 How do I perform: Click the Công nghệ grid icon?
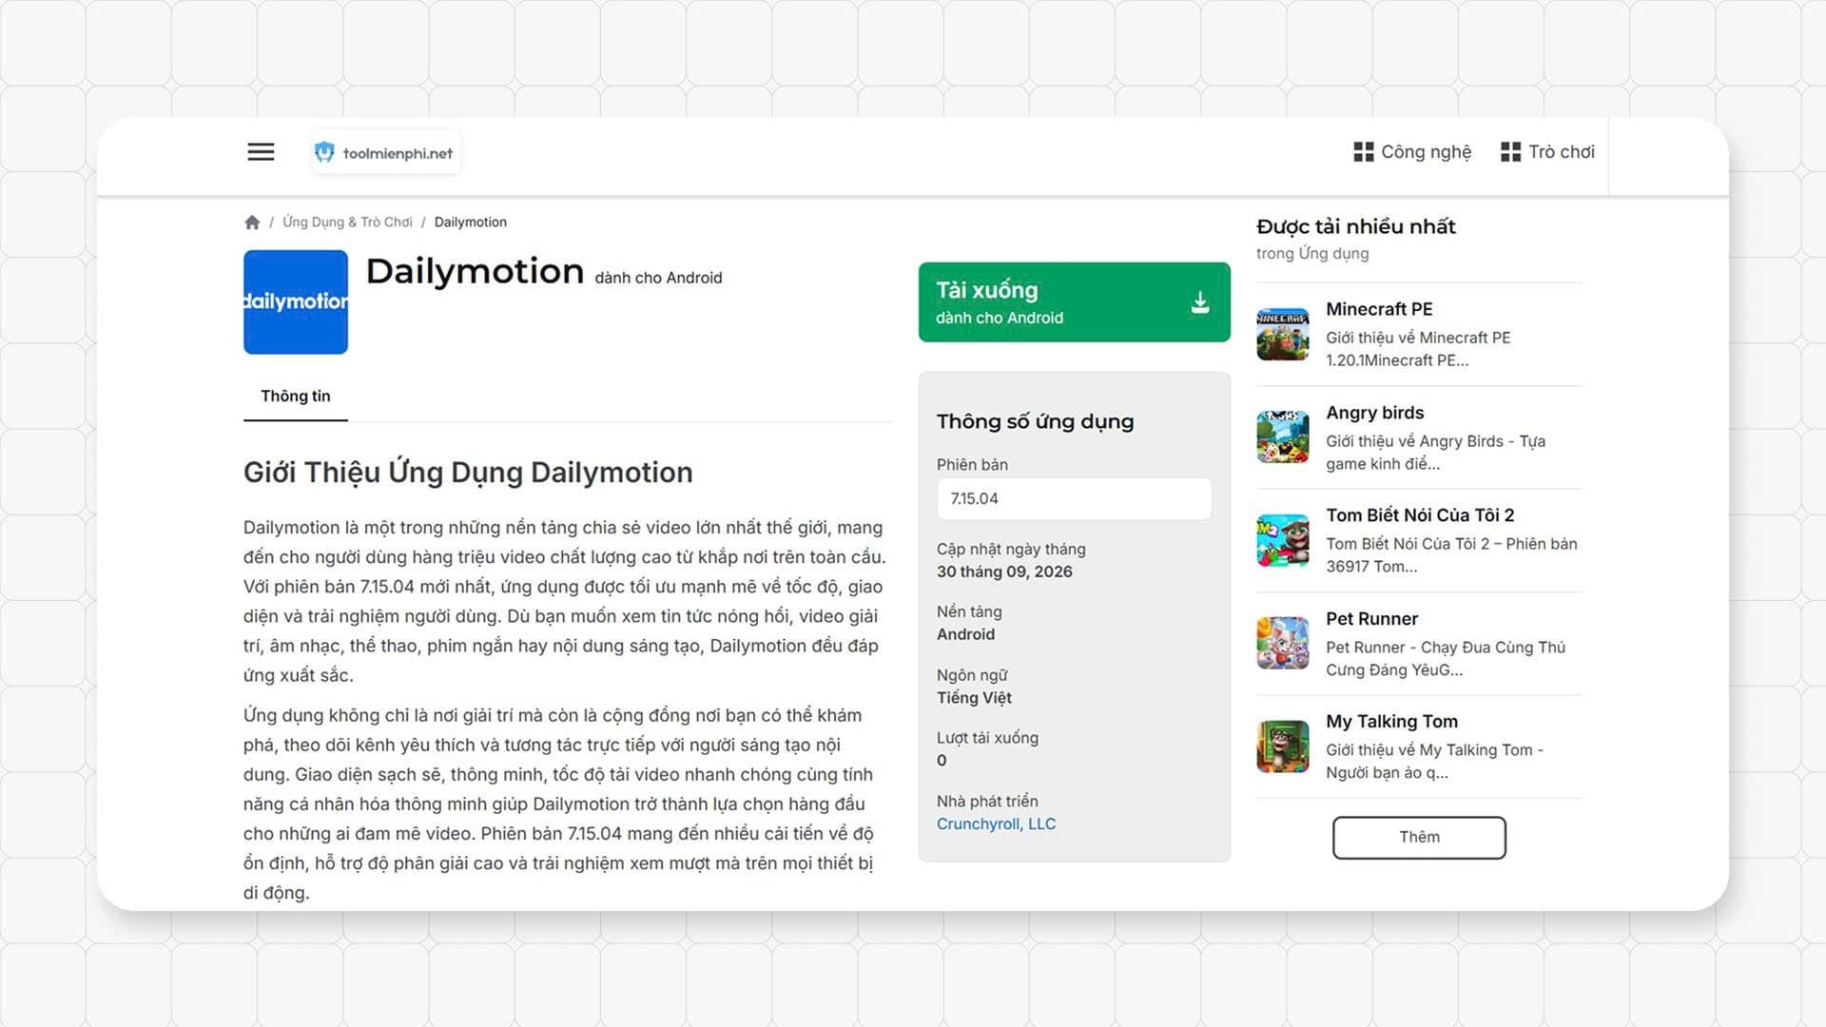click(x=1364, y=152)
